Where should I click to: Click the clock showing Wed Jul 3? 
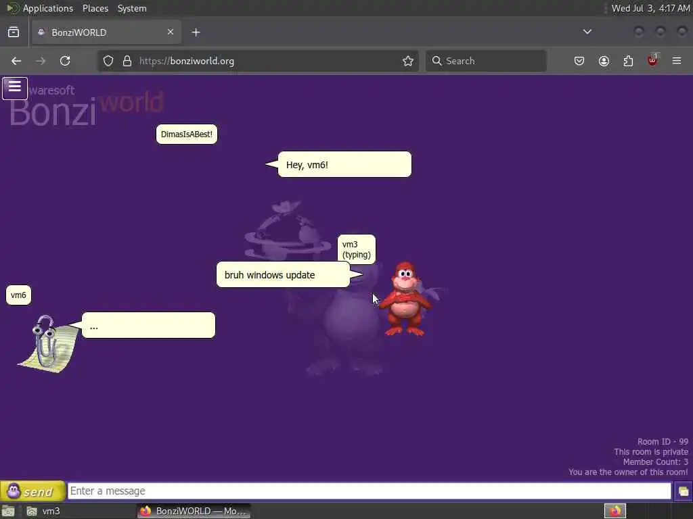650,8
